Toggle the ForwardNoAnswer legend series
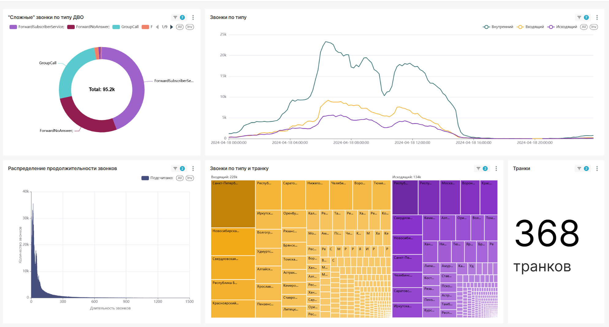The height and width of the screenshot is (327, 609). point(88,27)
